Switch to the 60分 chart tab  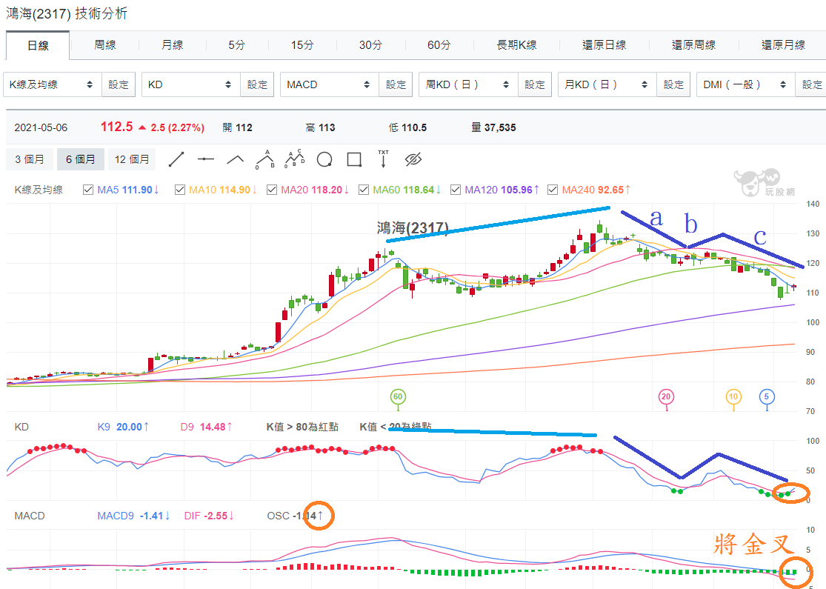tap(439, 45)
